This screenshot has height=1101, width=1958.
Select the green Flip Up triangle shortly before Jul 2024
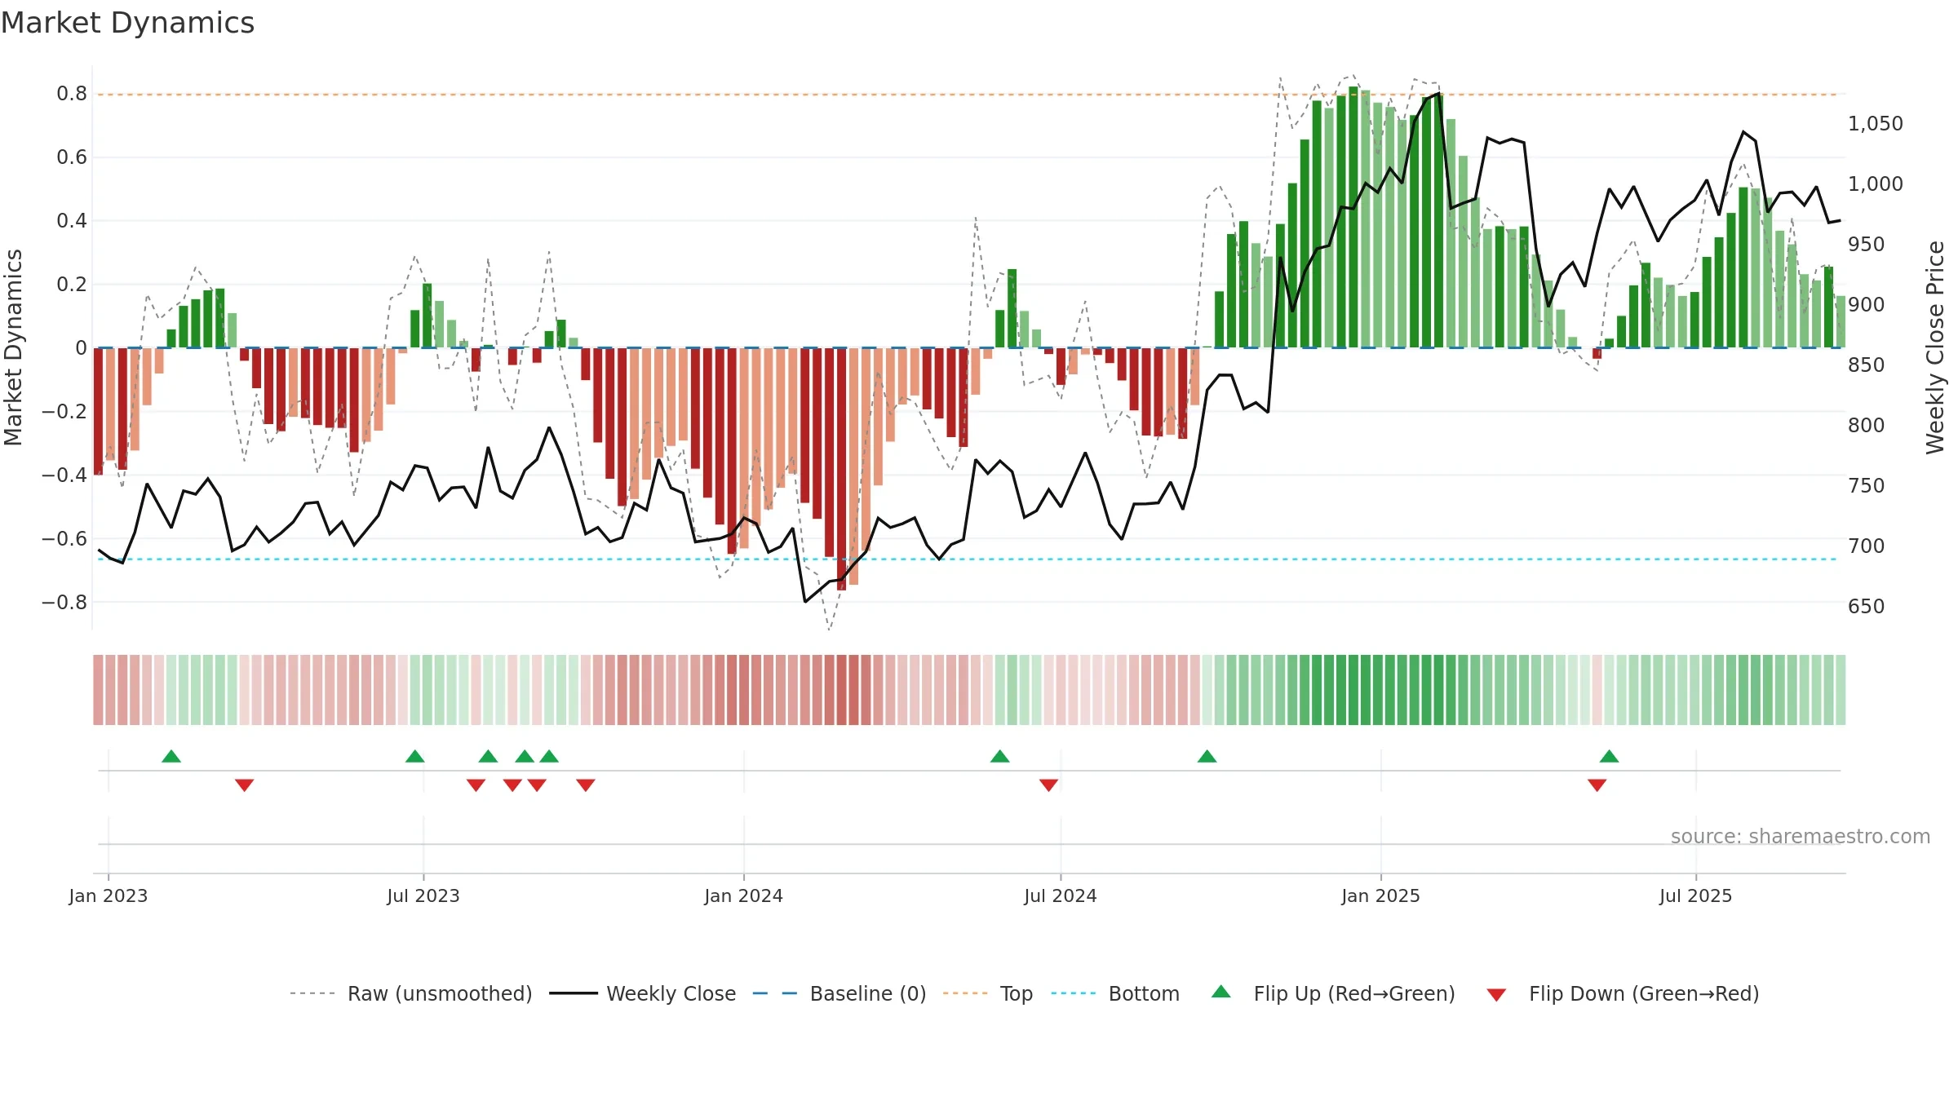pos(1000,757)
